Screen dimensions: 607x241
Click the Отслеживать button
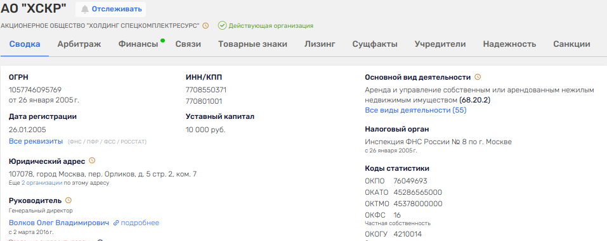(x=111, y=9)
